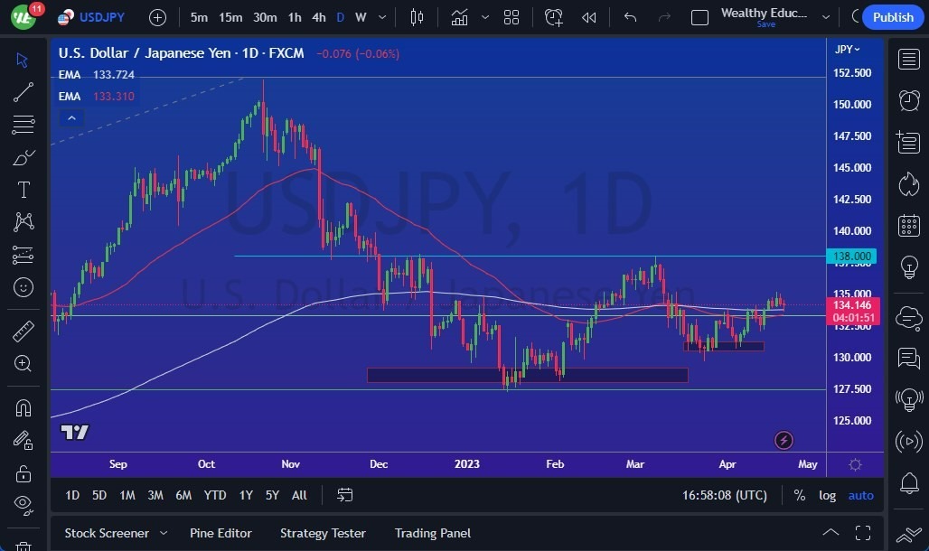Open the Indicators panel

pyautogui.click(x=460, y=17)
